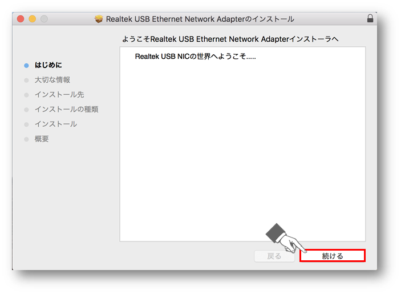Viewport: 401px width, 294px height.
Task: Click the gray bullet next to 大切な情報
Action: tap(26, 80)
